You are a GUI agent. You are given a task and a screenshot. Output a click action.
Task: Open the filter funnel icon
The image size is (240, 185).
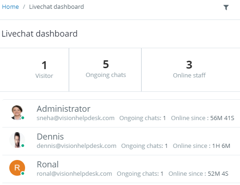[226, 7]
